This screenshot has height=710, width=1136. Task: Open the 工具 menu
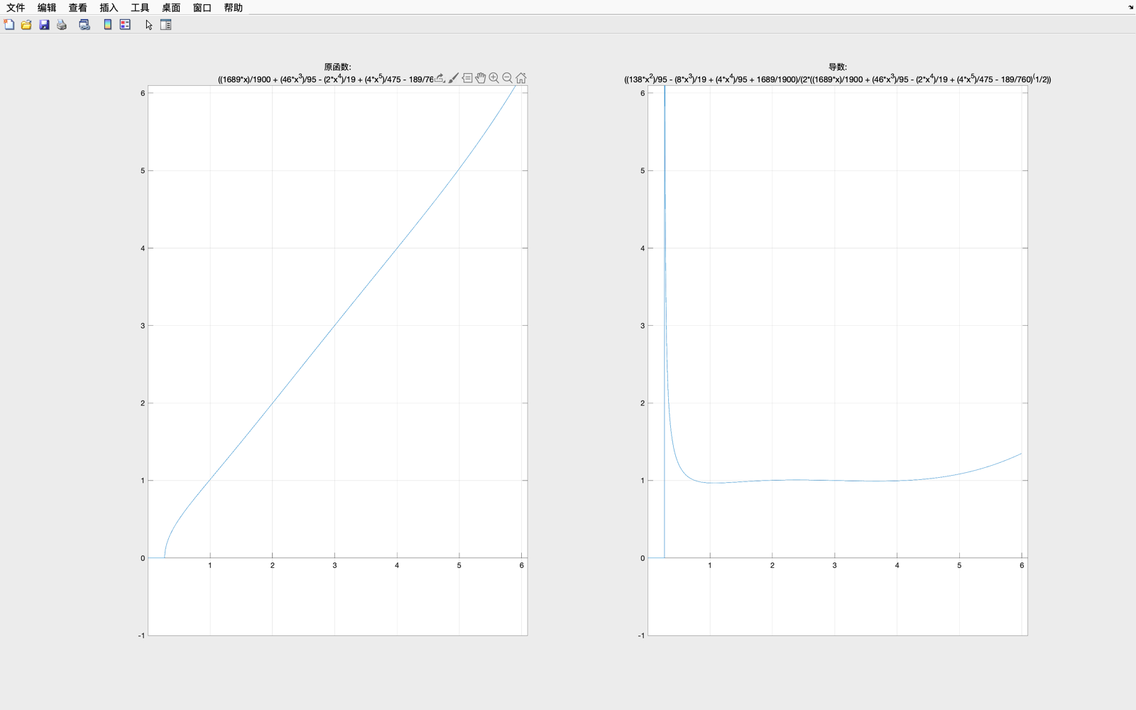140,8
